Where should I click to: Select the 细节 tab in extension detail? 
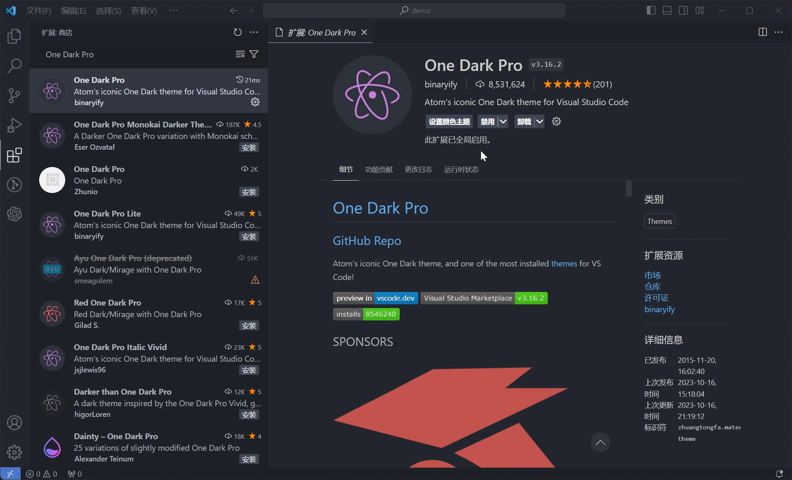click(x=346, y=169)
